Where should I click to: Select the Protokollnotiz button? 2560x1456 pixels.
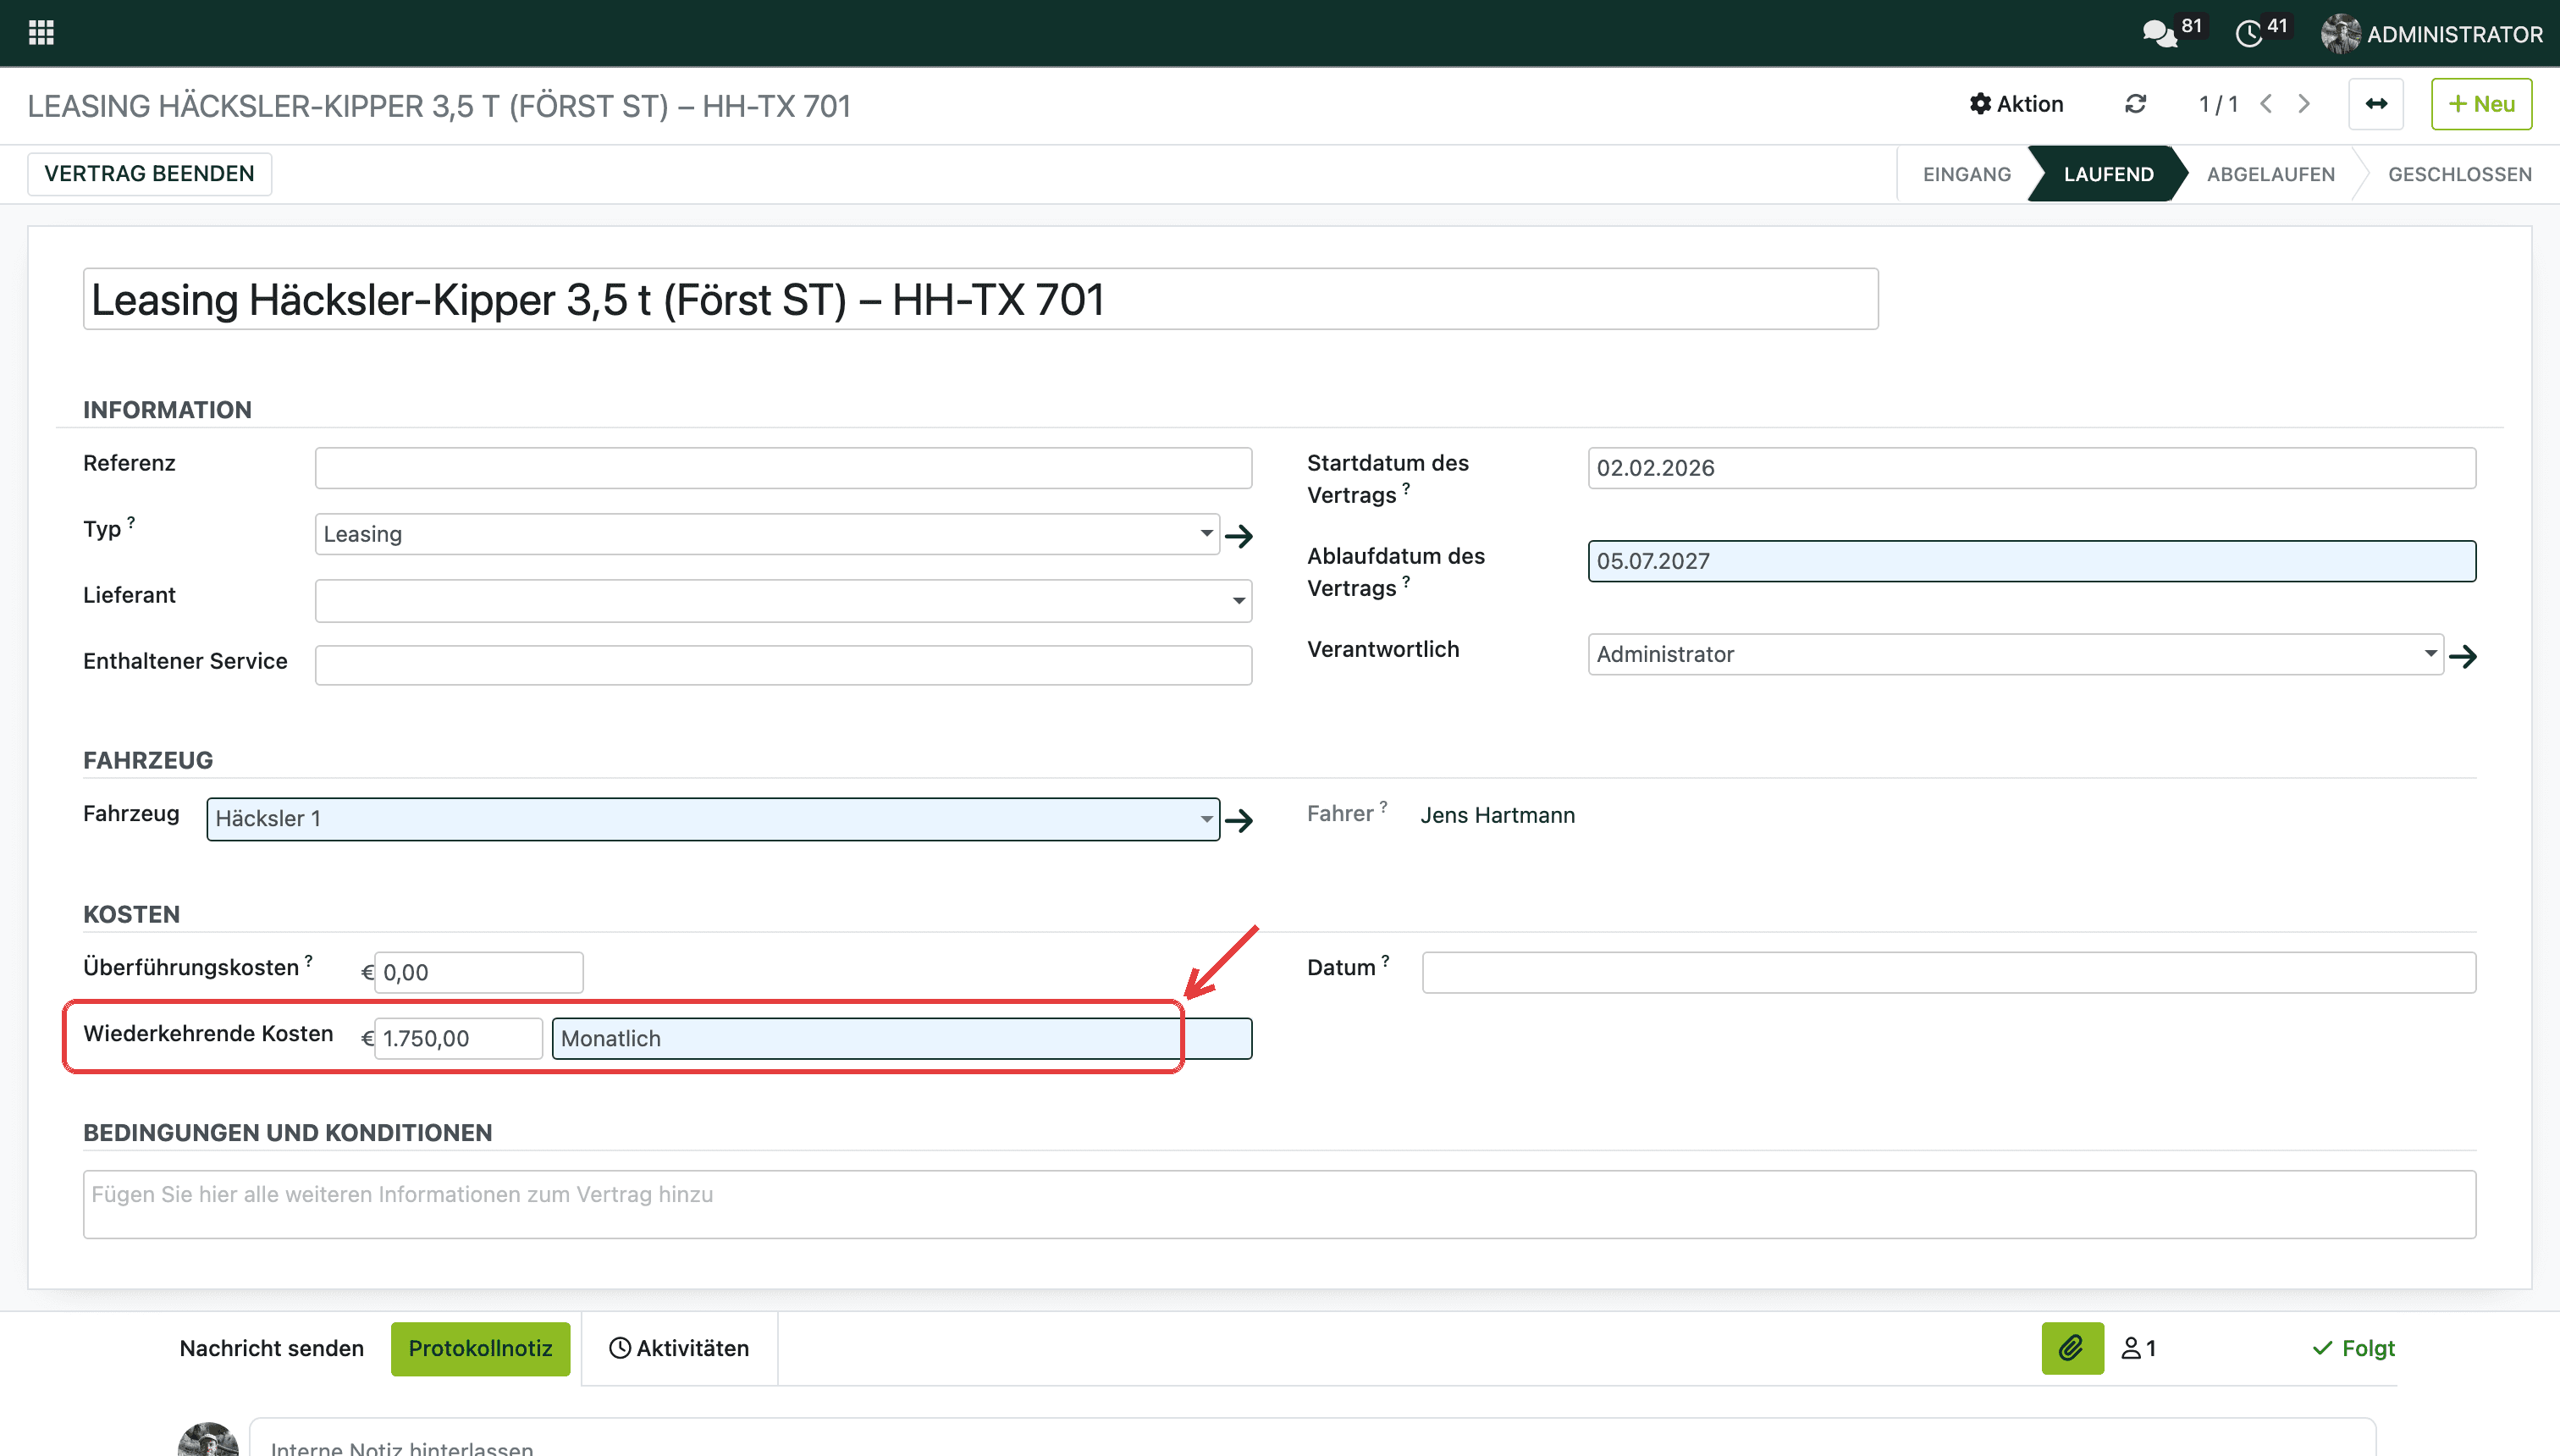(480, 1348)
